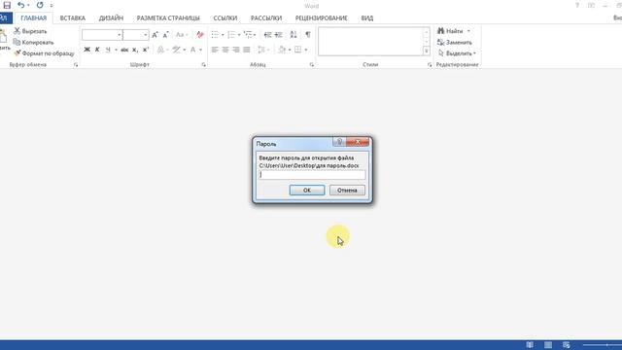Switch to the РАССЫЛКИ tab
This screenshot has width=622, height=350.
click(266, 17)
